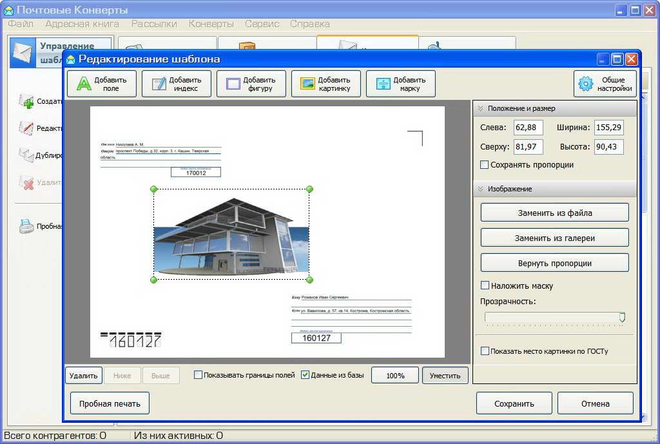Click the create template icon in left sidebar
Screen dimensions: 660x444
pyautogui.click(x=26, y=101)
